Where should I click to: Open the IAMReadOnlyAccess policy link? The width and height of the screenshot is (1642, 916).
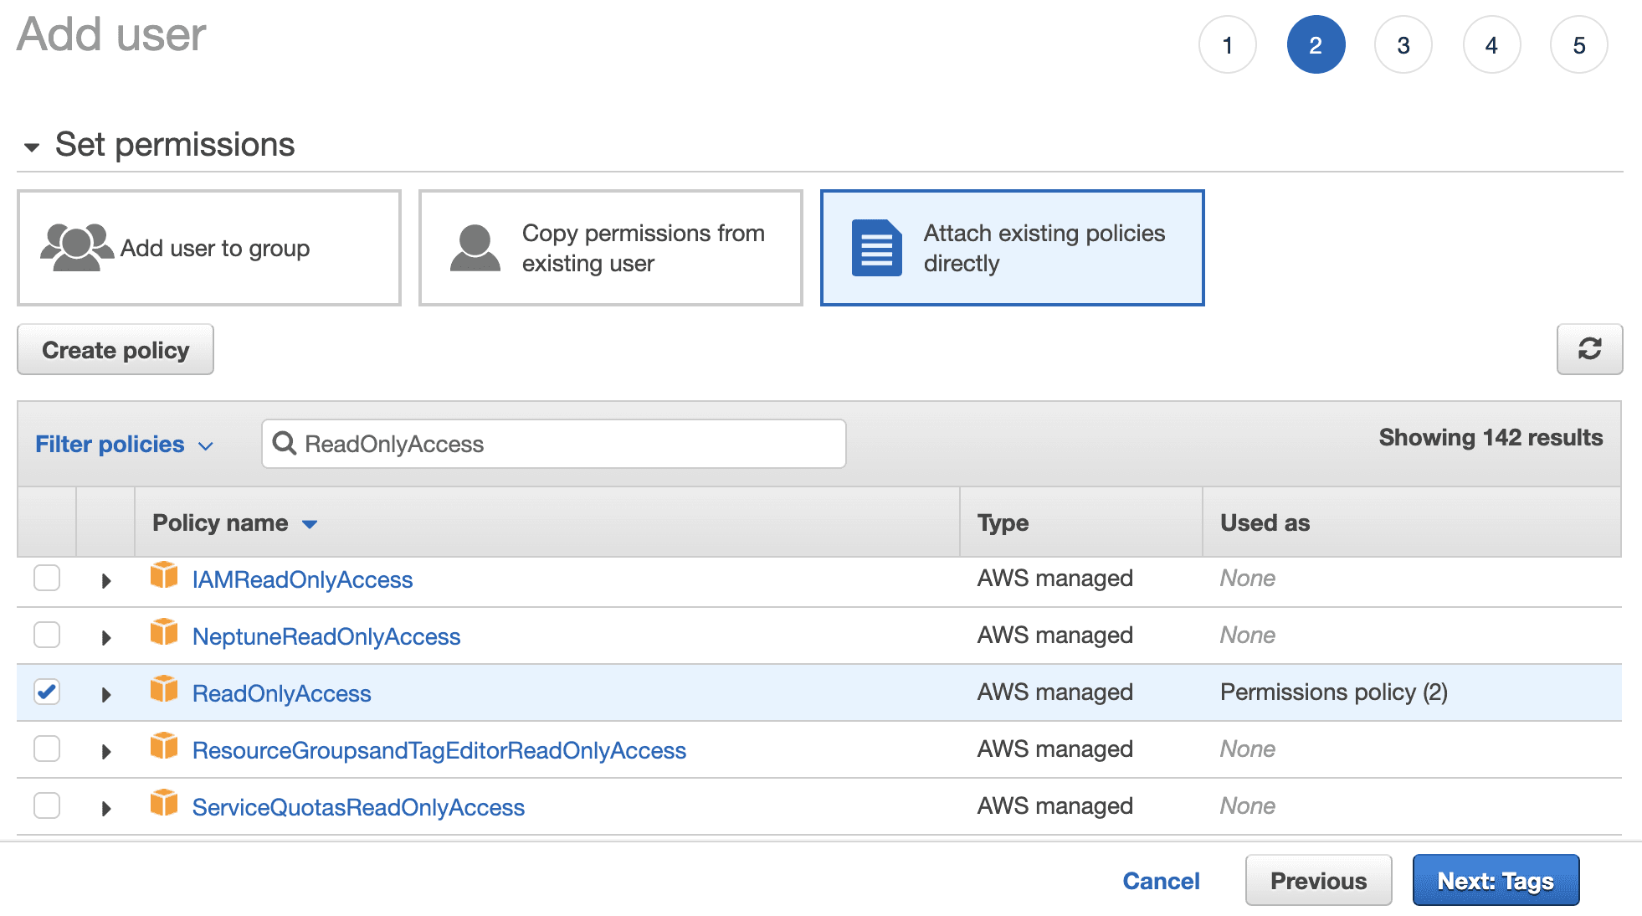click(302, 579)
